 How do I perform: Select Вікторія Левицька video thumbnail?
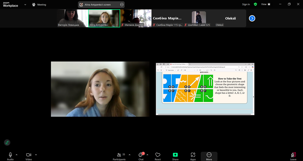72,18
